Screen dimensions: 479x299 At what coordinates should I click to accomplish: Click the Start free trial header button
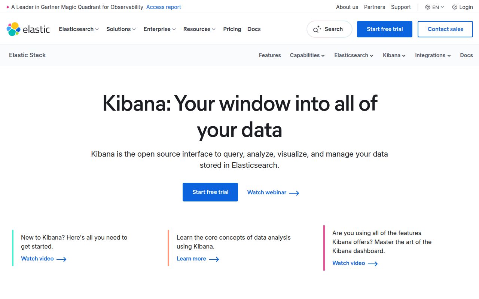(385, 29)
